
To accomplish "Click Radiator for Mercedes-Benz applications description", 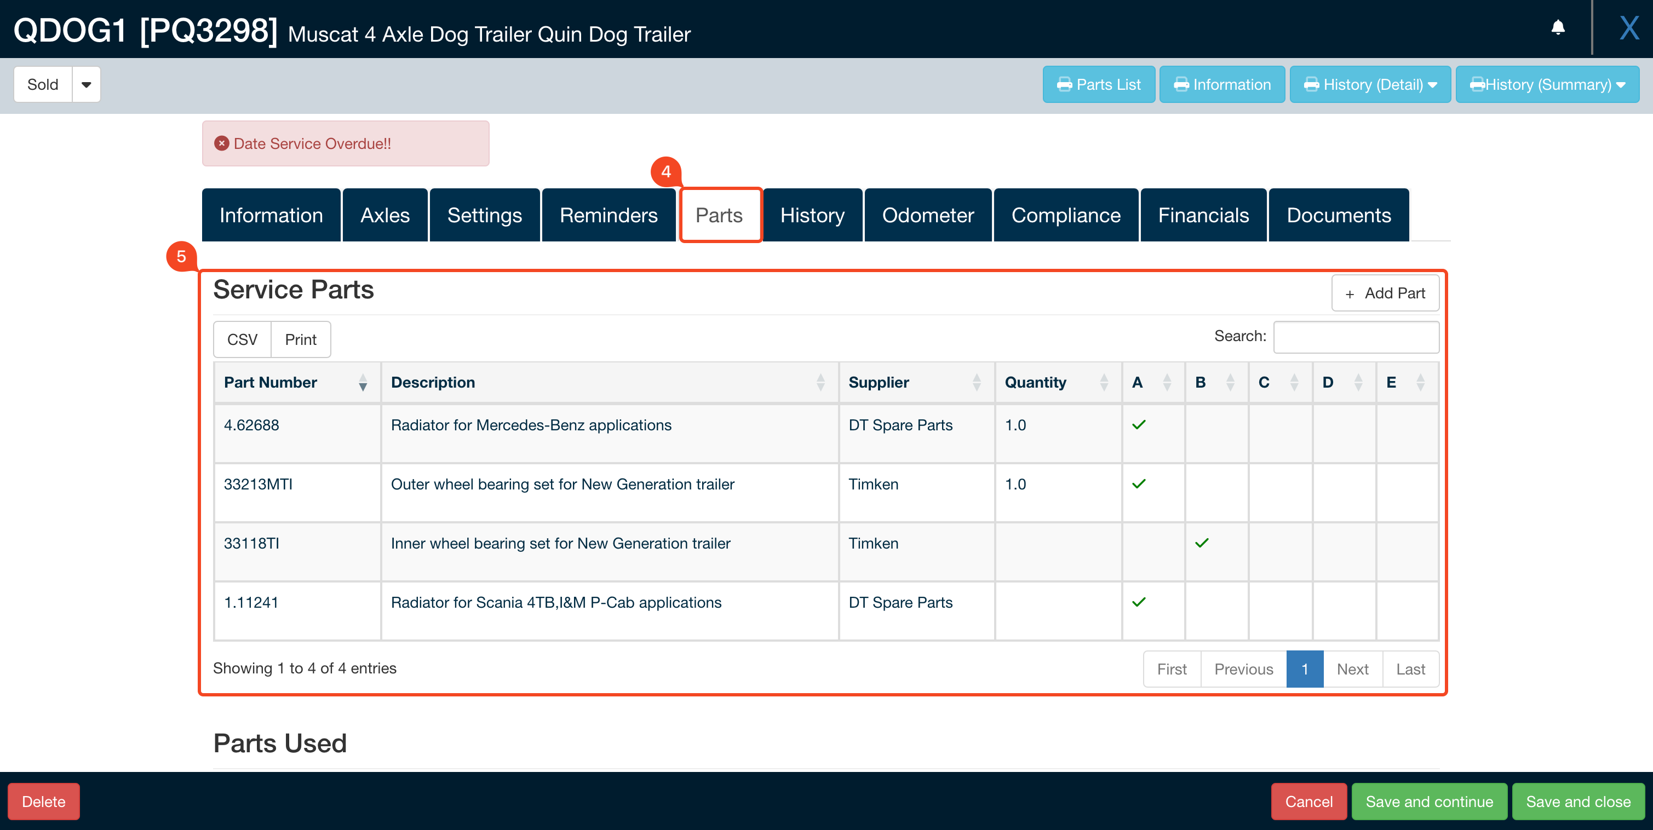I will (x=531, y=425).
